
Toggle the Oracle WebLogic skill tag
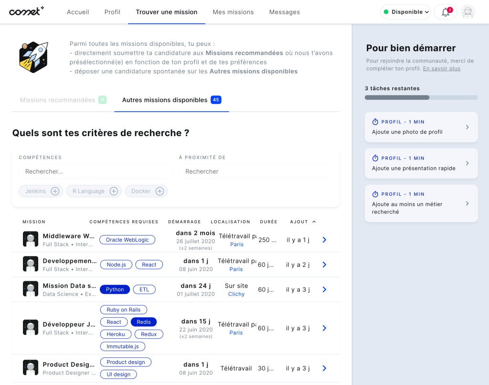[127, 240]
